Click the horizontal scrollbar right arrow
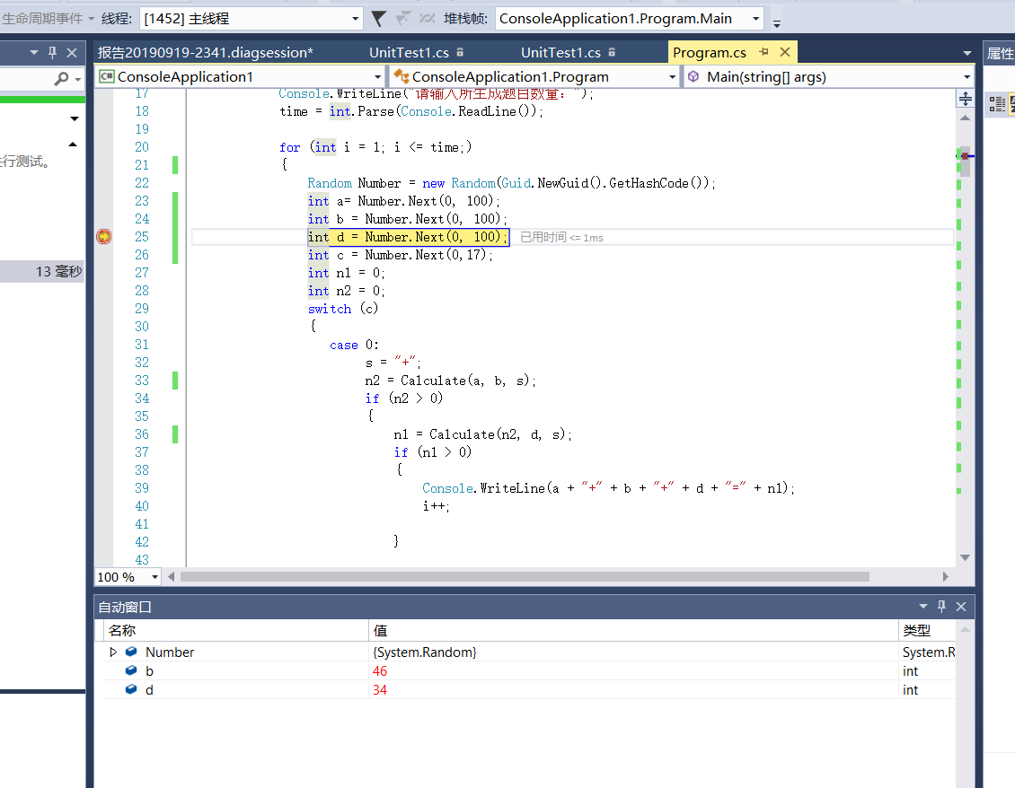 [x=946, y=576]
